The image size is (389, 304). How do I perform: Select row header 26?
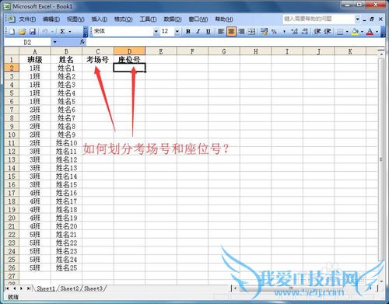(x=12, y=267)
